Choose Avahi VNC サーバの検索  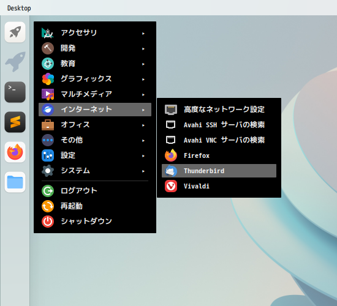click(x=219, y=140)
